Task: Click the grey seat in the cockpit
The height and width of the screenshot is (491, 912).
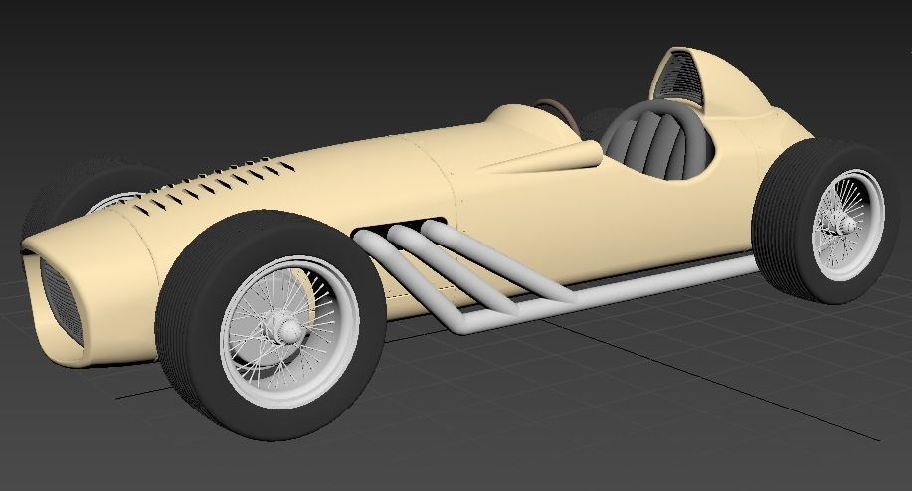Action: [657, 142]
